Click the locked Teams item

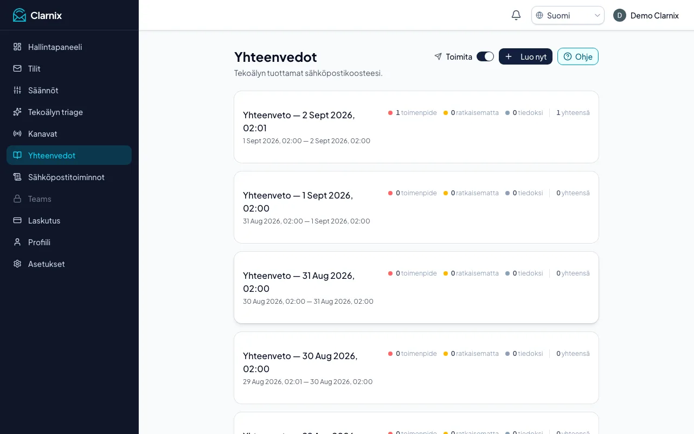(69, 199)
